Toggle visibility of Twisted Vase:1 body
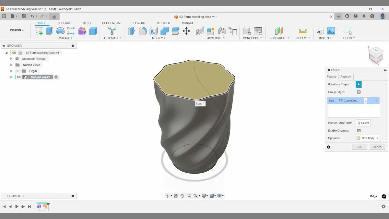This screenshot has width=389, height=219. [x=18, y=77]
